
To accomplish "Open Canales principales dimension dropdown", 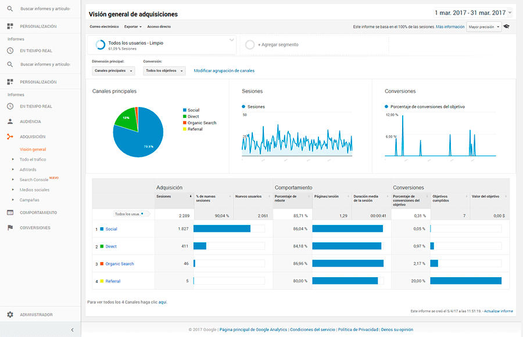I will (x=114, y=71).
